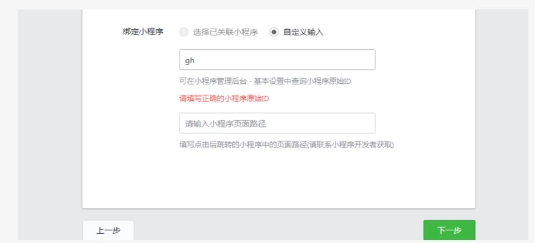The image size is (535, 243).
Task: Click the 请输入小程序页面路径 input field
Action: click(277, 123)
